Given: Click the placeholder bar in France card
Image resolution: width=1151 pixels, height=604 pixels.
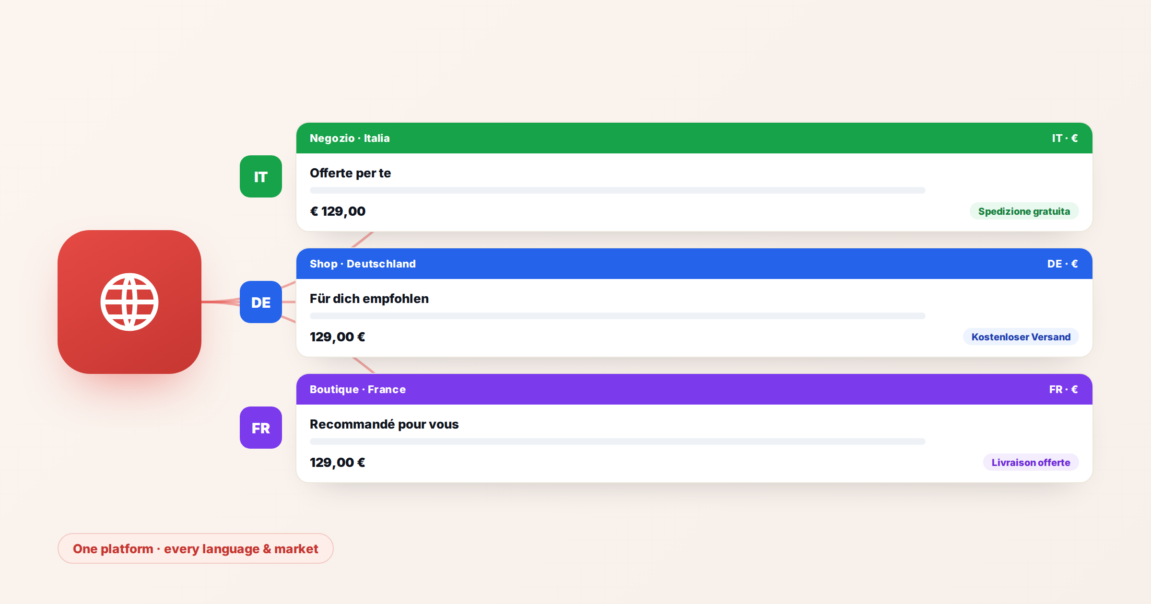Looking at the screenshot, I should coord(618,441).
